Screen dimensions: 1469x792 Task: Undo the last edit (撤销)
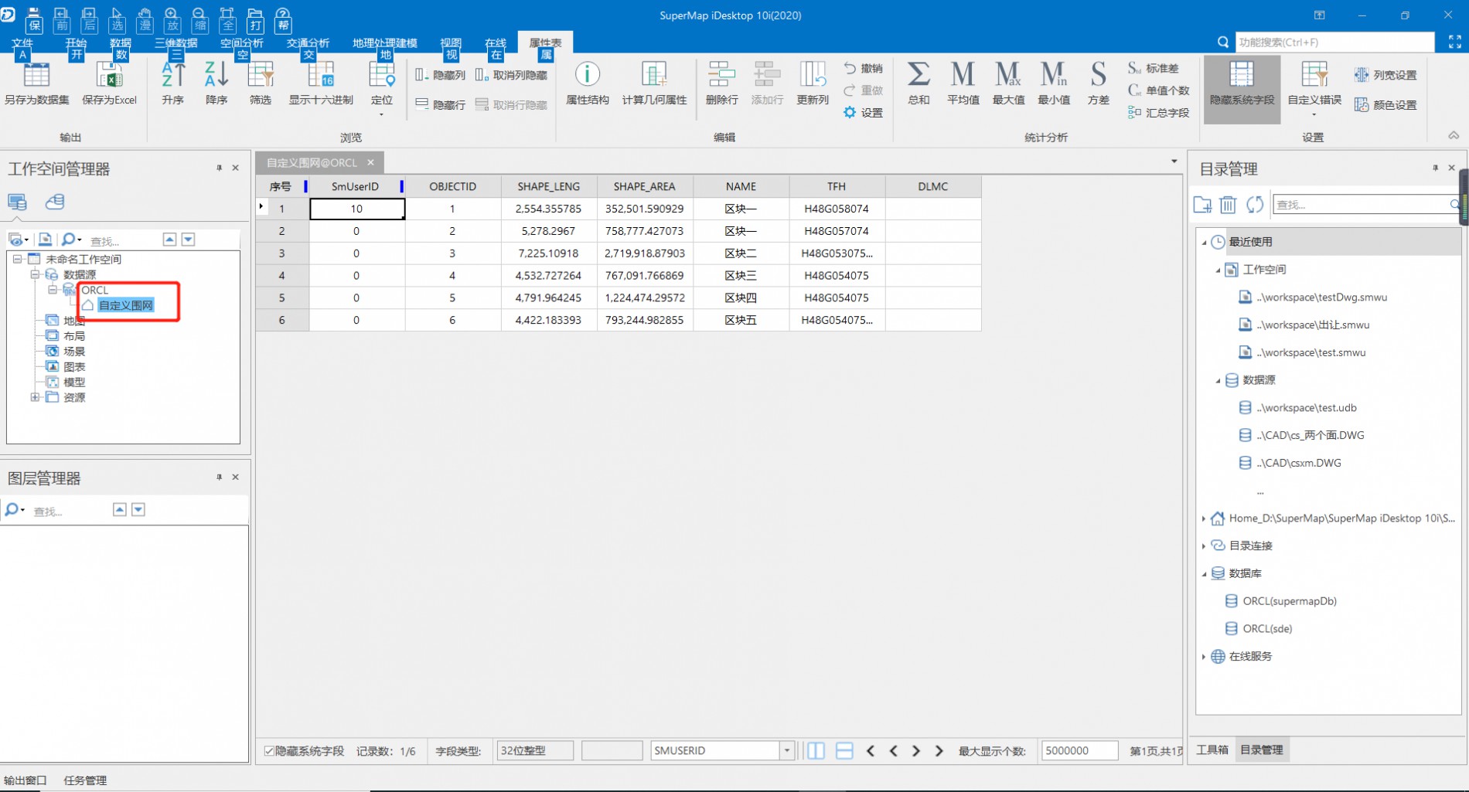click(864, 68)
